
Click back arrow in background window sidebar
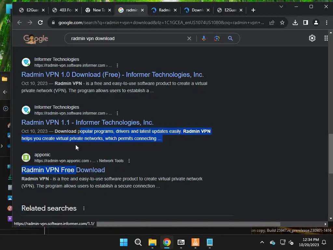tap(5, 92)
